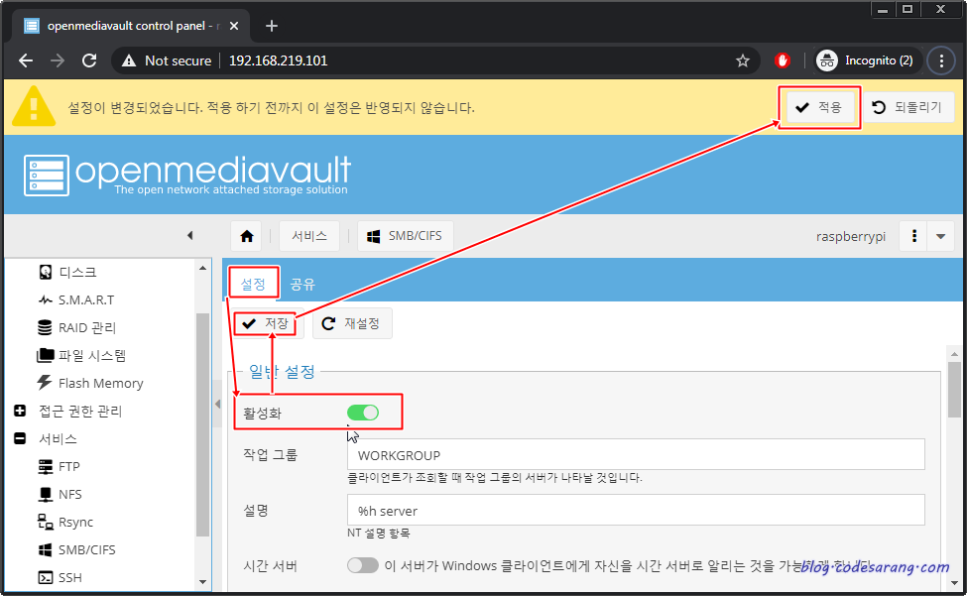Click the sidebar scrollbar down arrow
Screen dimensions: 967x596
tap(203, 582)
